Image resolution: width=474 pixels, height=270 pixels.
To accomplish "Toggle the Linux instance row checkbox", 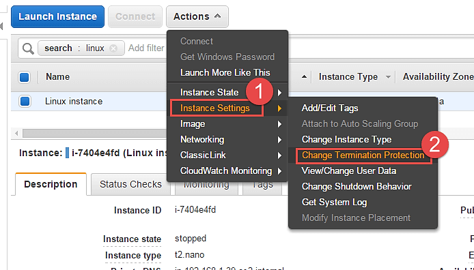I will tap(25, 101).
